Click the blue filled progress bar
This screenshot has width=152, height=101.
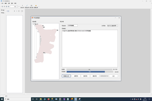point(90,72)
